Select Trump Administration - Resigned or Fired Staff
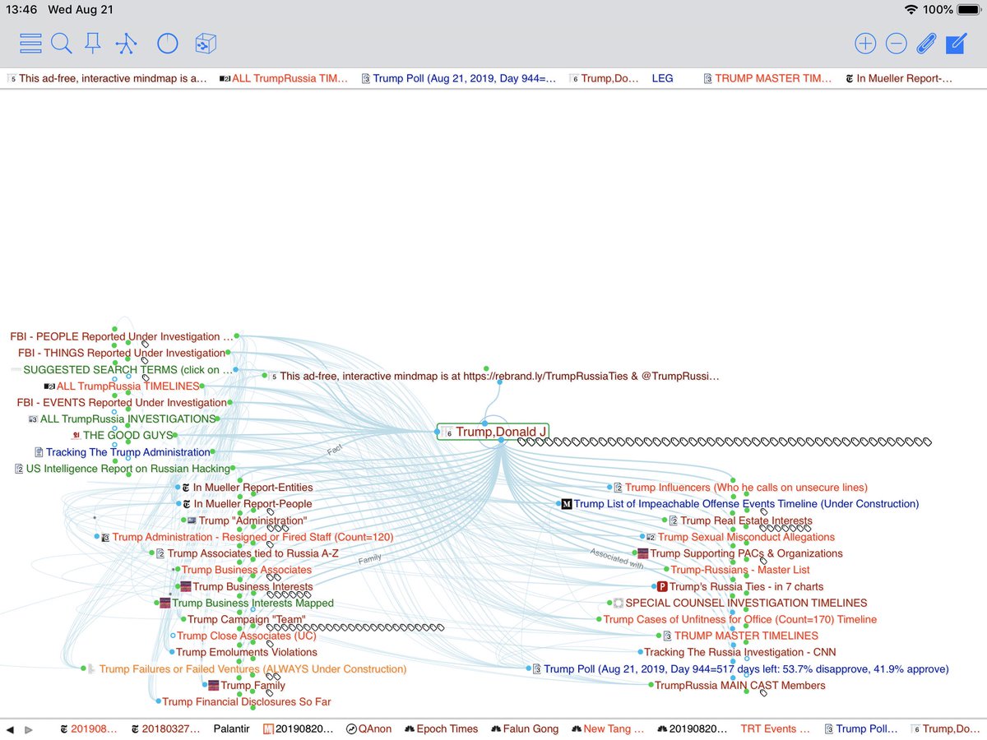This screenshot has height=740, width=987. click(x=247, y=537)
